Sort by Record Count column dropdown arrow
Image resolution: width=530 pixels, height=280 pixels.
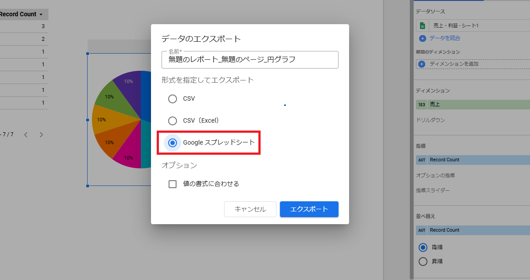tap(41, 15)
